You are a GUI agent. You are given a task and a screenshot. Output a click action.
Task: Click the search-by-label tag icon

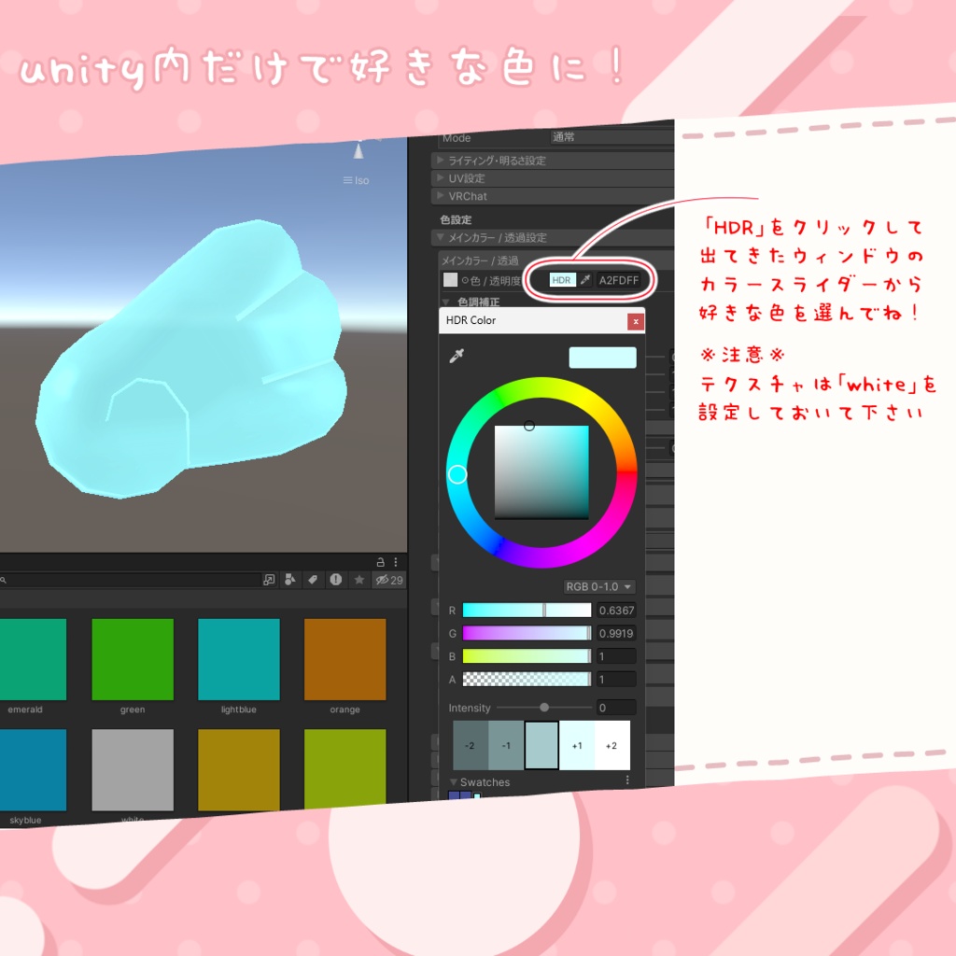tap(314, 579)
